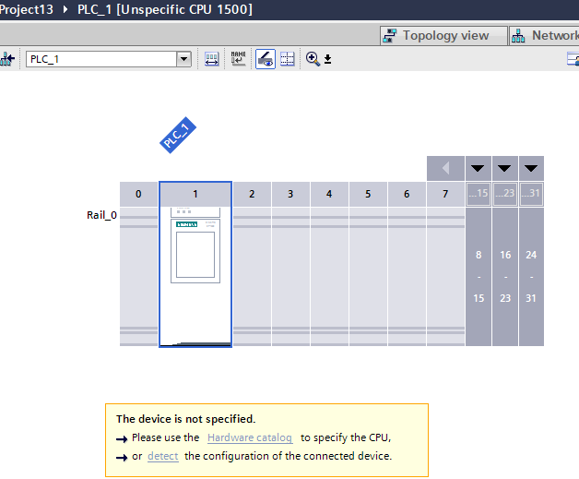
Task: Click the detect configuration link
Action: (x=162, y=456)
